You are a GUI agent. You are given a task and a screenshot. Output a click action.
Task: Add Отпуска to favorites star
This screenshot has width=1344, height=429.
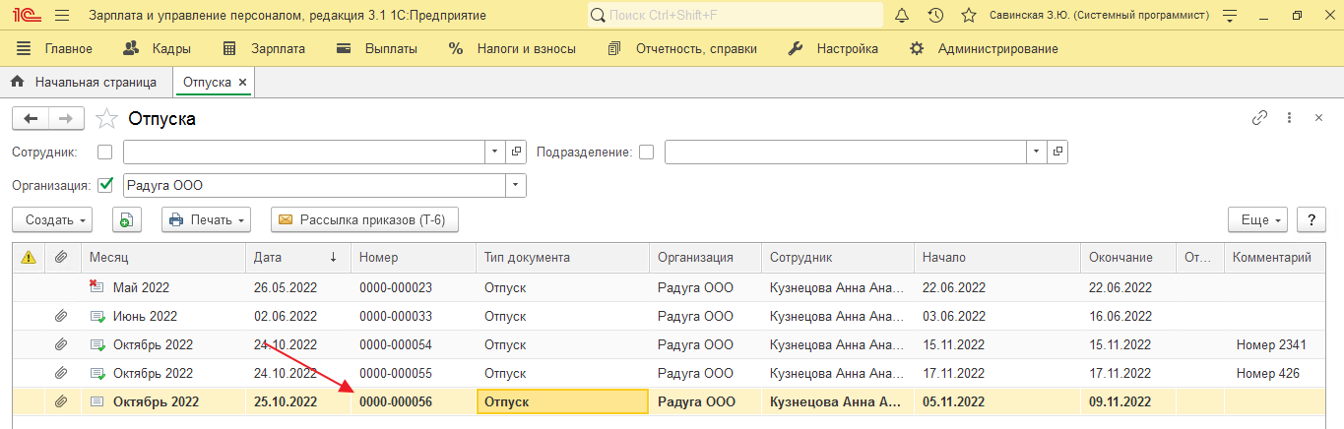[106, 119]
